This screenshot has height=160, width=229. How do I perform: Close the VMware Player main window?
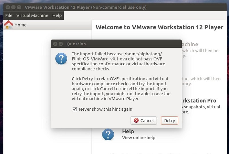coord(8,7)
